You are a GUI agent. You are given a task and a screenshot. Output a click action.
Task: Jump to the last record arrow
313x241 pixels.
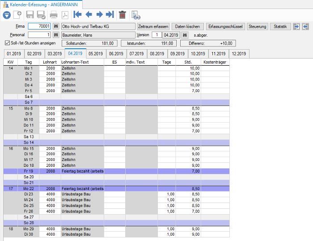[110, 14]
